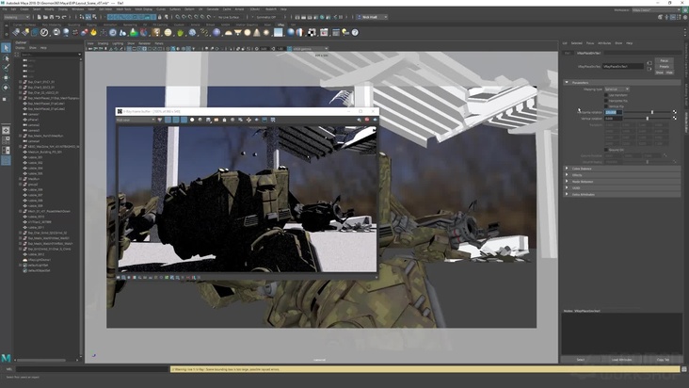Click the checkerboard shelf icon
The width and height of the screenshot is (689, 388).
pos(312,33)
